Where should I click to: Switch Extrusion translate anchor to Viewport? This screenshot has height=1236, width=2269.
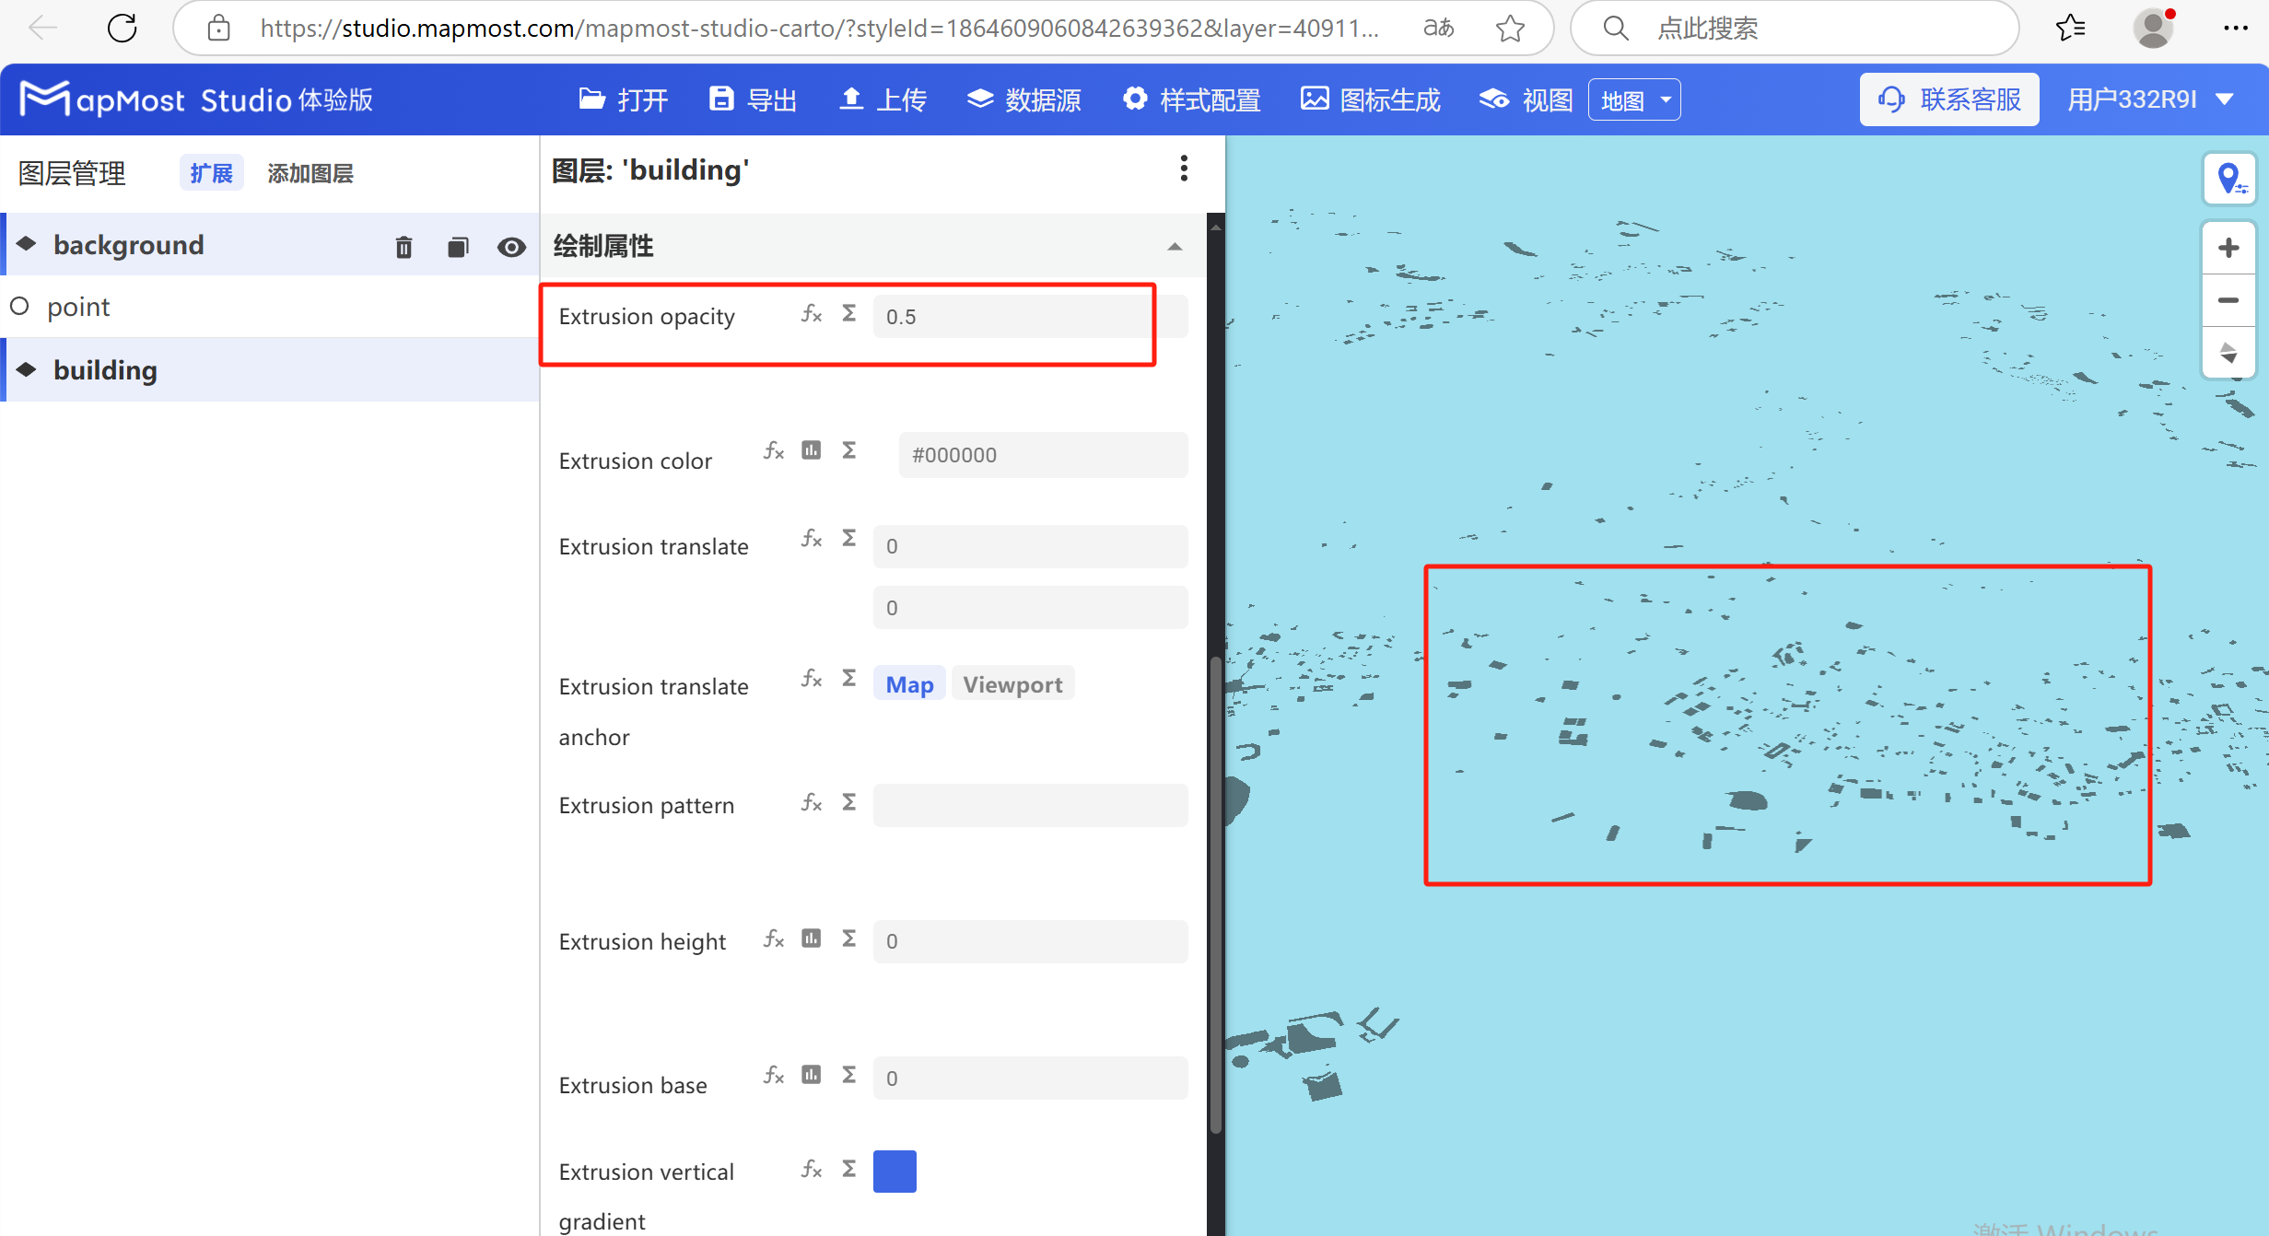(1012, 683)
